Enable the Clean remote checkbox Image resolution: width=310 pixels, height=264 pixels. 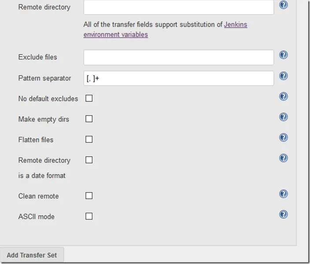pyautogui.click(x=89, y=196)
